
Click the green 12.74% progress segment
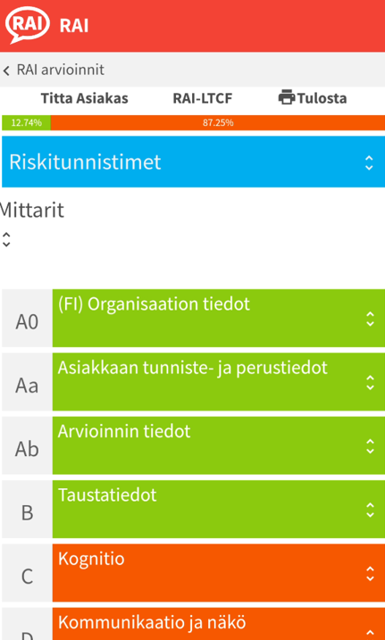(x=26, y=123)
